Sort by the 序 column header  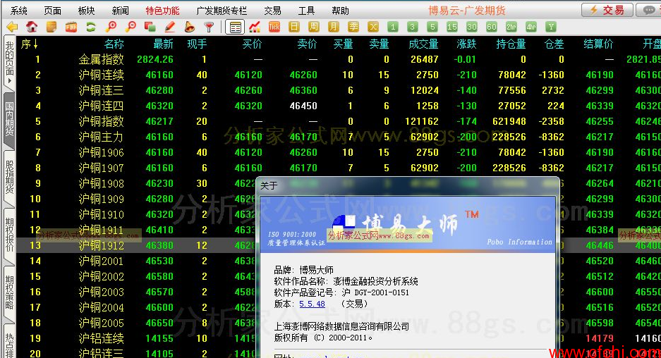click(x=30, y=44)
